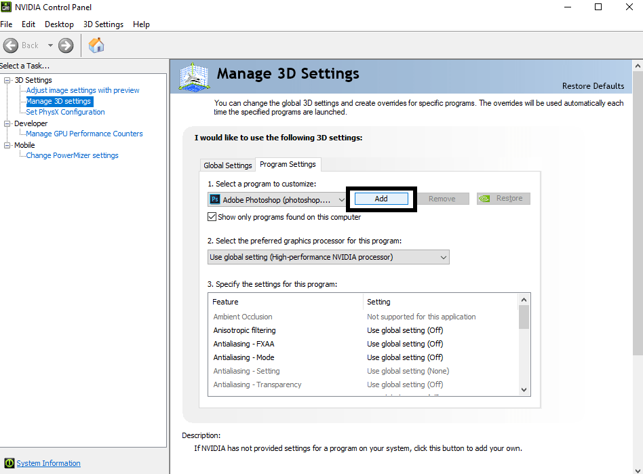643x474 pixels.
Task: Click the main panel scrollbar thumb
Action: pyautogui.click(x=638, y=213)
